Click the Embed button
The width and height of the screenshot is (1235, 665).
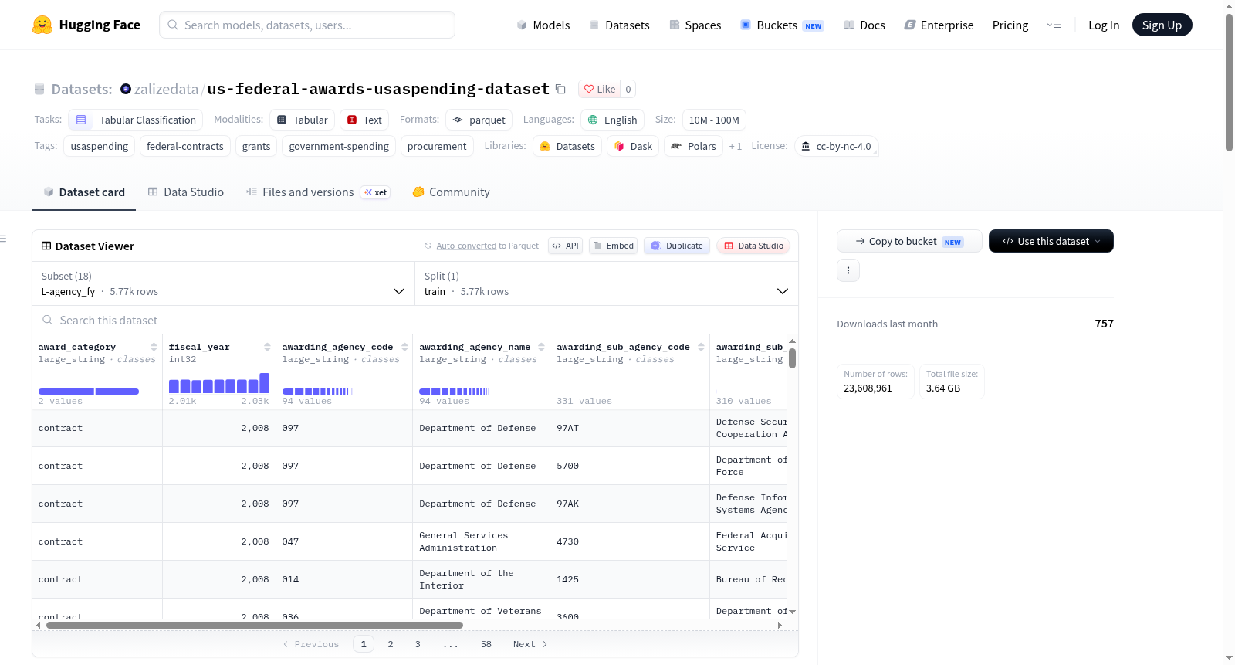click(x=614, y=246)
